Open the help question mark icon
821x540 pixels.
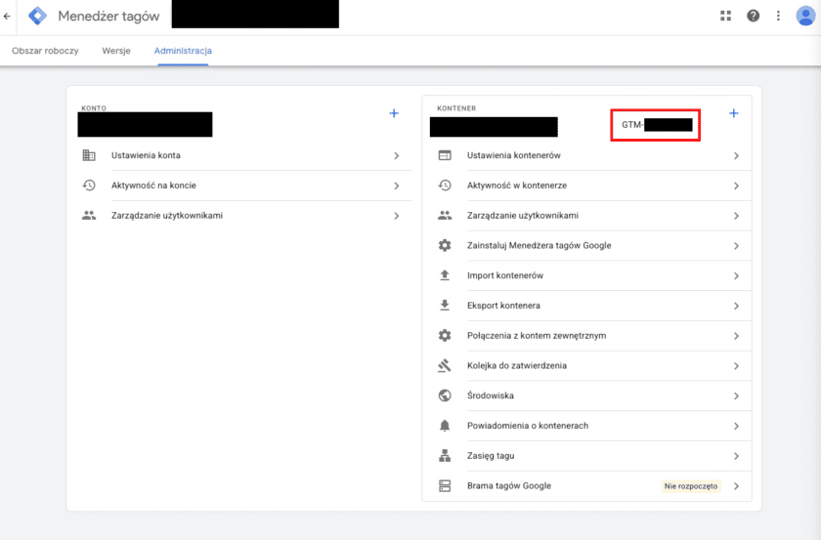coord(753,16)
